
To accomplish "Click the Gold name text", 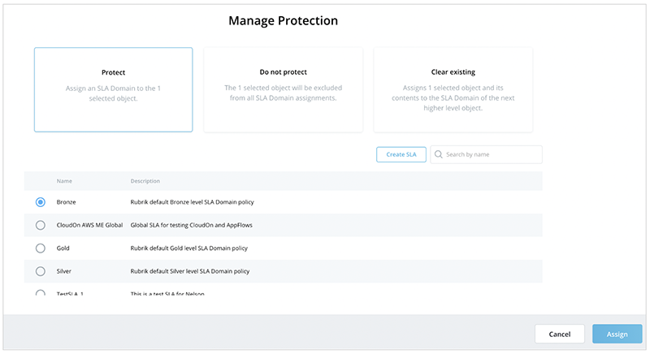I will [x=63, y=248].
